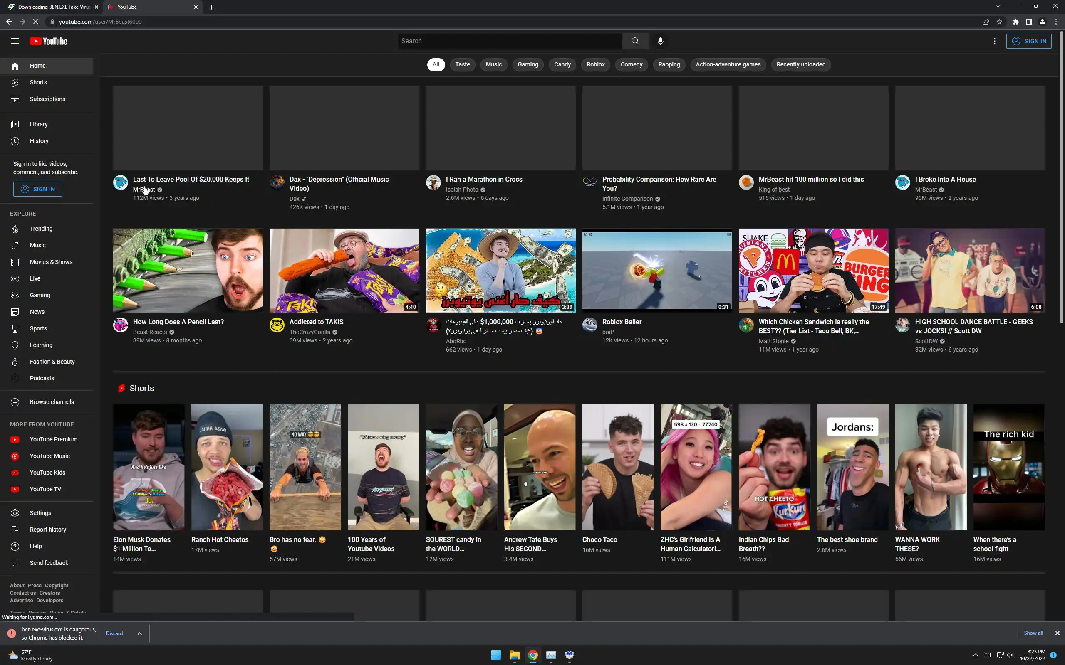1065x665 pixels.
Task: Click the search magnifier button
Action: (x=635, y=41)
